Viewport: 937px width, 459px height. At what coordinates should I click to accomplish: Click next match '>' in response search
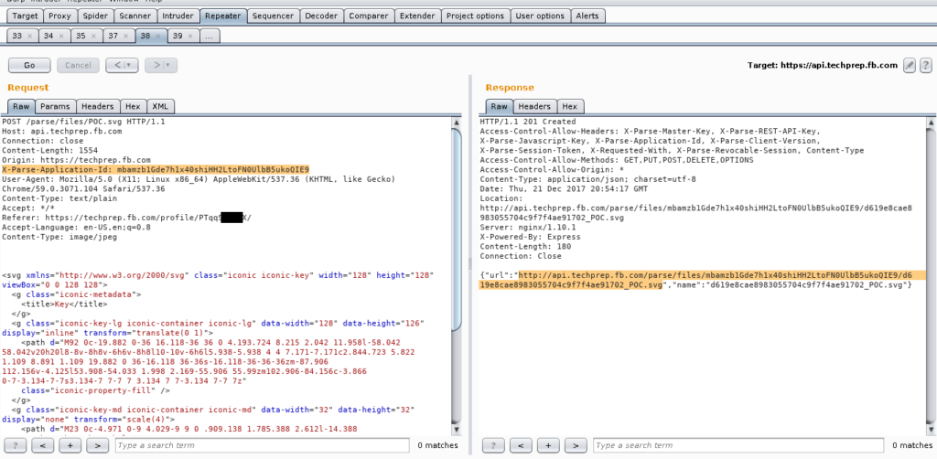(575, 445)
